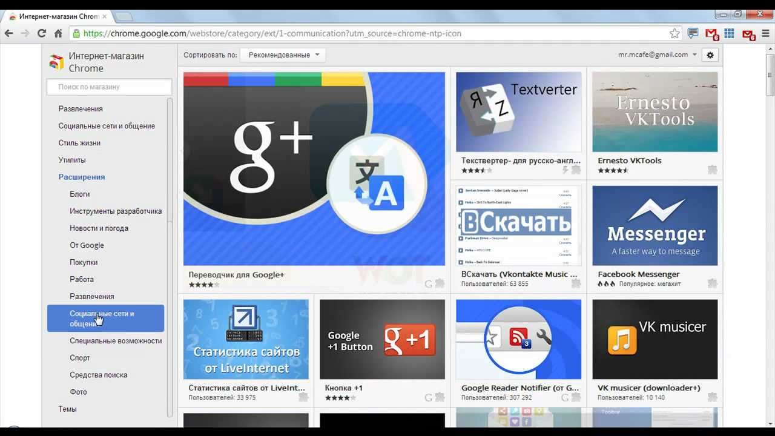Open the Спорт subcategory
The height and width of the screenshot is (436, 775).
point(80,358)
